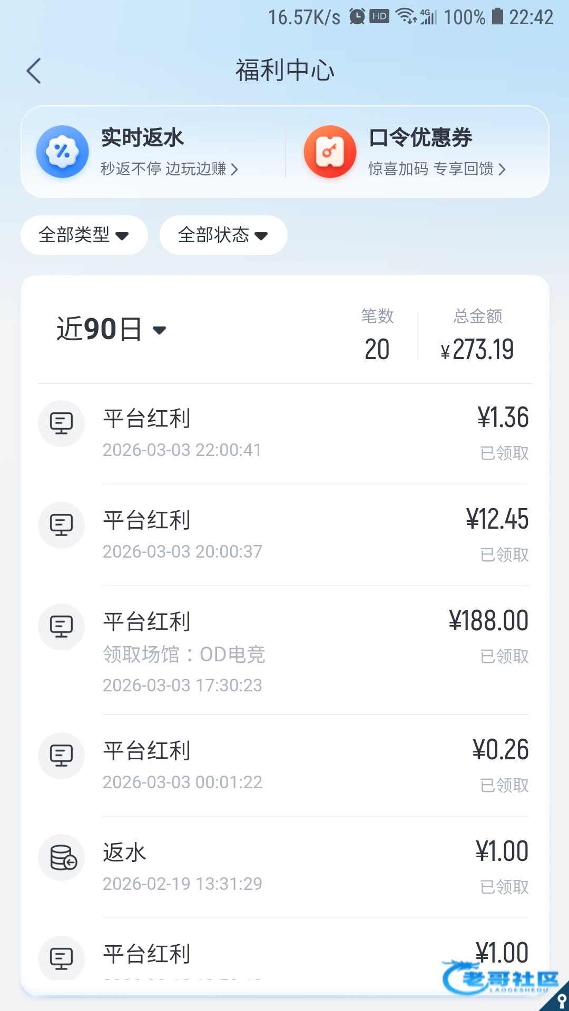Tap the back arrow icon
Image resolution: width=569 pixels, height=1011 pixels.
(x=34, y=71)
